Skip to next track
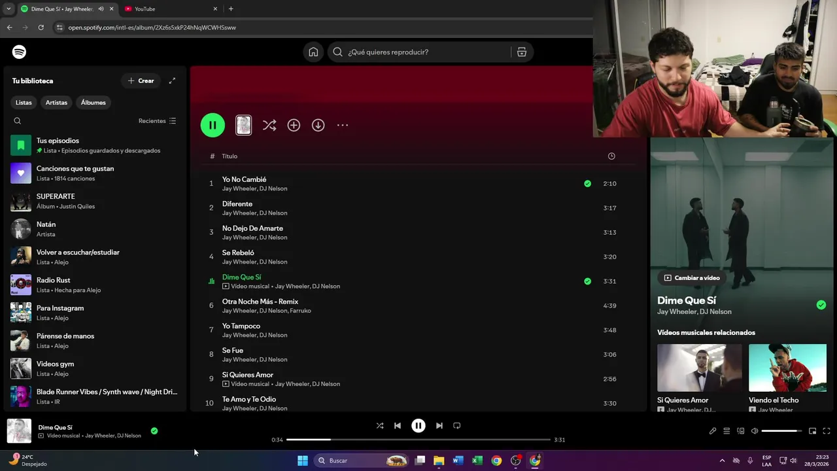The image size is (837, 471). click(x=439, y=426)
